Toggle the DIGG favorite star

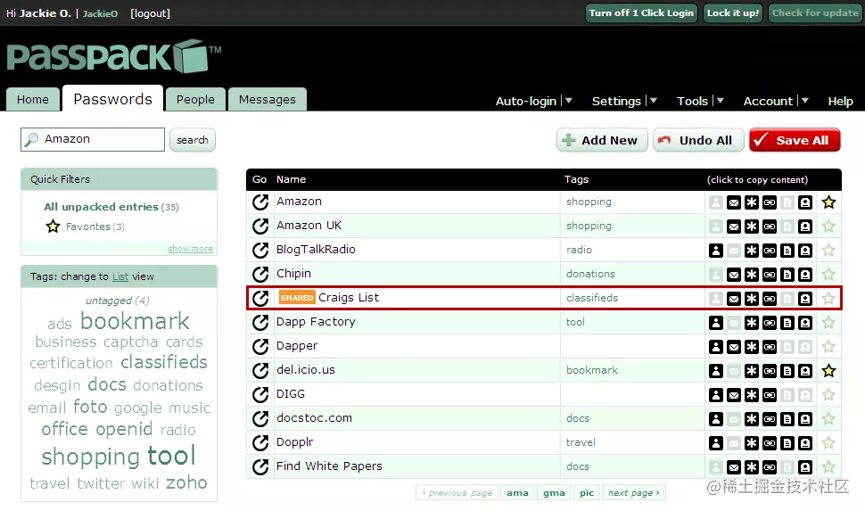point(828,395)
